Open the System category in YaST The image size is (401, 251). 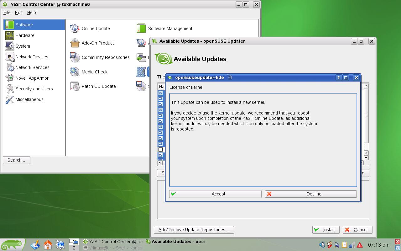click(x=34, y=46)
